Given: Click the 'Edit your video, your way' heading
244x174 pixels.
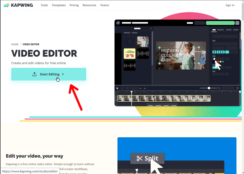Looking at the screenshot, I should click(34, 156).
